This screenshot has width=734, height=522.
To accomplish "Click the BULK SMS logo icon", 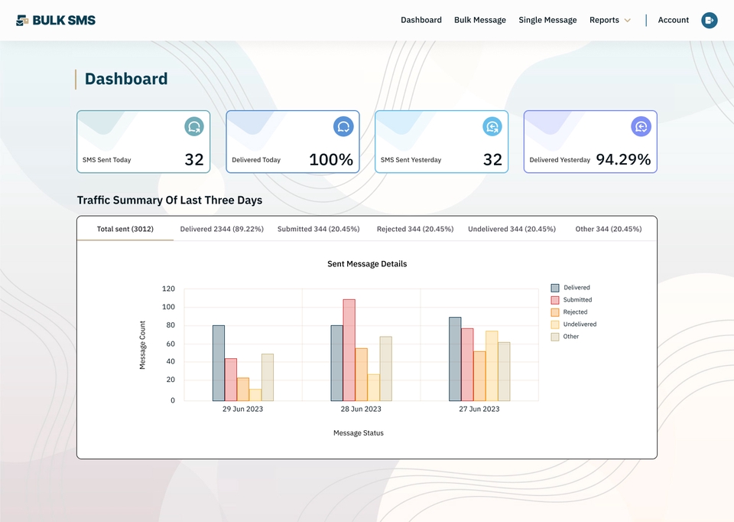I will (22, 20).
